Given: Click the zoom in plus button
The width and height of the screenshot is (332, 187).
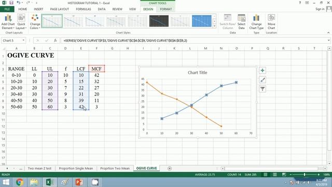Looking at the screenshot, I should pos(319,175).
